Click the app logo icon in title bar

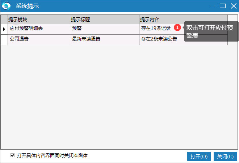pyautogui.click(x=6, y=6)
